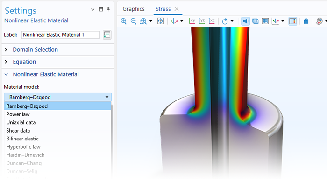This screenshot has height=186, width=327.
Task: Click the Zoom Extents icon
Action: tap(161, 21)
